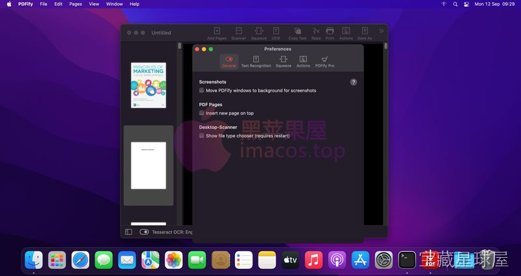Open the File menu
521x276 pixels.
[x=43, y=4]
